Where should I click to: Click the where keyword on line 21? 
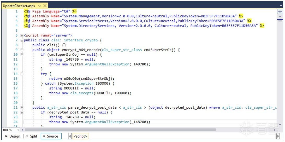point(215,108)
